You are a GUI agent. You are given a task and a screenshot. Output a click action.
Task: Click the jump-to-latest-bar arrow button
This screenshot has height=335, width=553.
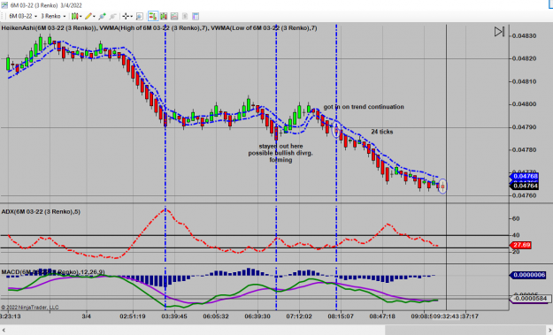[x=499, y=32]
